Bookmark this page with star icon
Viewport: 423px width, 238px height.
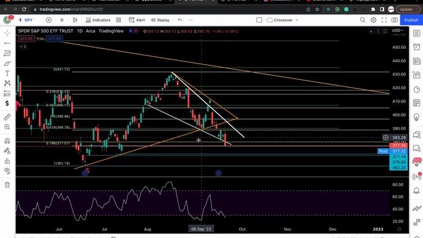tap(317, 9)
